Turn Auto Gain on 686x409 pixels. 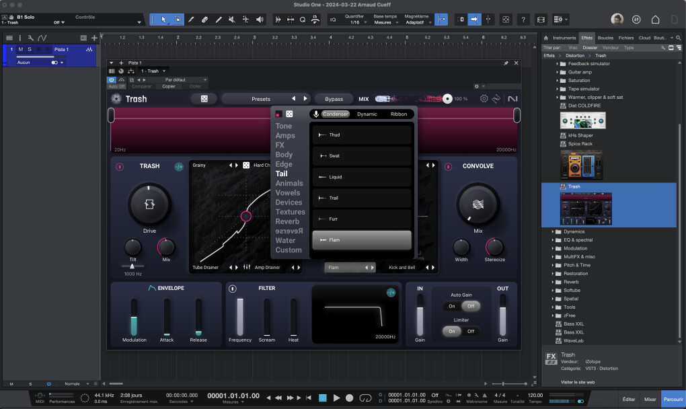[452, 305]
